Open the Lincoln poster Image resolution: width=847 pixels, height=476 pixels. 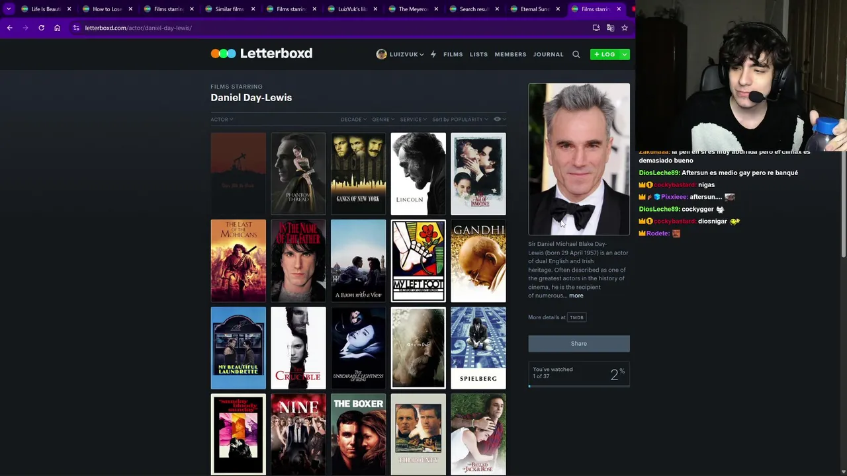point(418,174)
